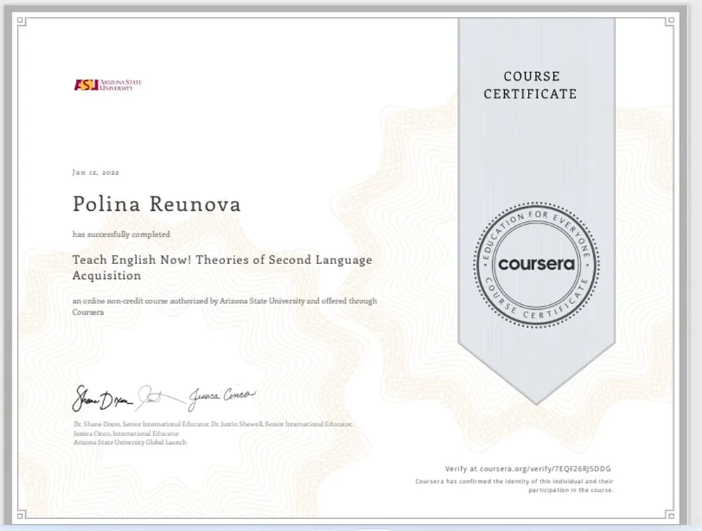Click the Shane Dixon signature

(x=103, y=399)
